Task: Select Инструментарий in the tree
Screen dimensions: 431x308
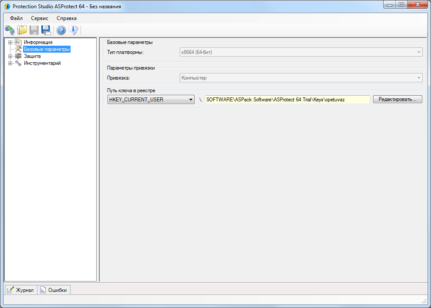Action: coord(42,63)
